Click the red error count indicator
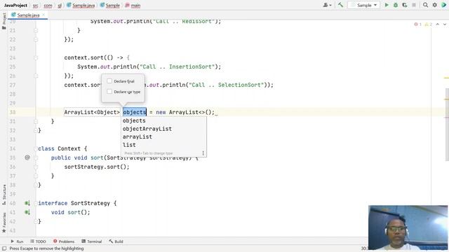Screen dimensions: 449x252 pos(418,24)
